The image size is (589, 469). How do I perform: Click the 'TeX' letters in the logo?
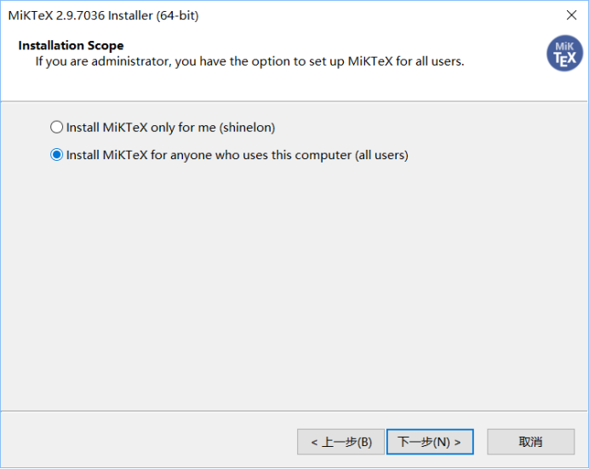[564, 60]
